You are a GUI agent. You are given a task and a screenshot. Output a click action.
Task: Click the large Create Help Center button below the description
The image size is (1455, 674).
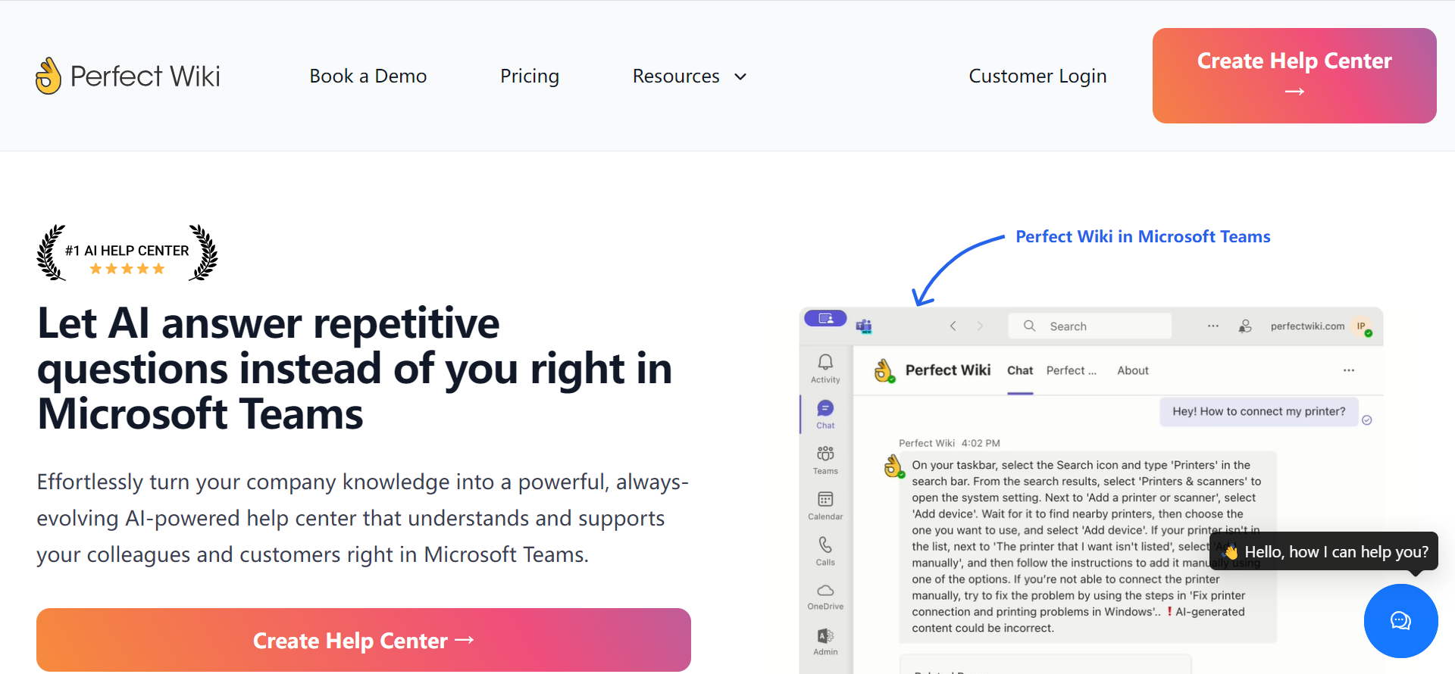click(364, 640)
